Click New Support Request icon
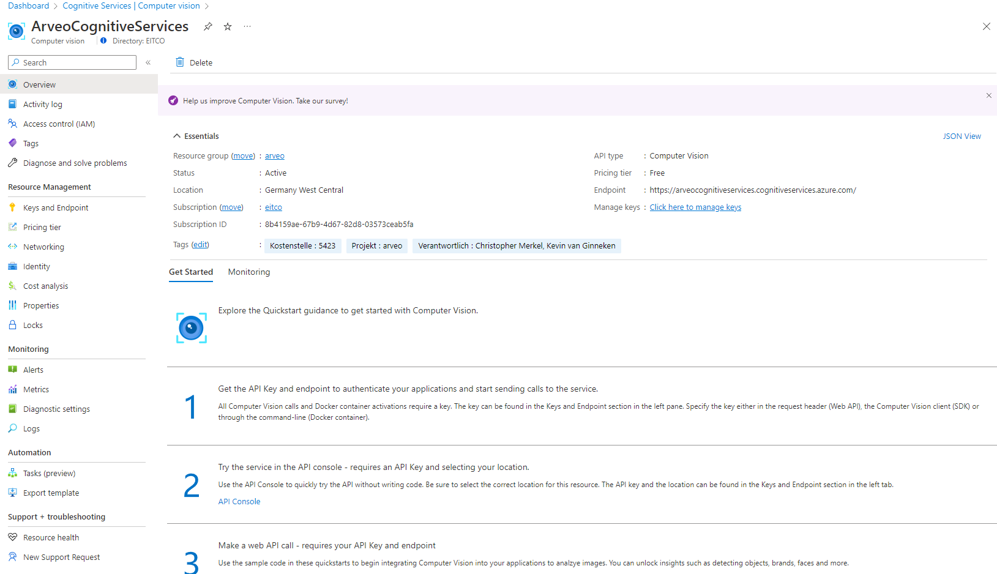 click(12, 557)
